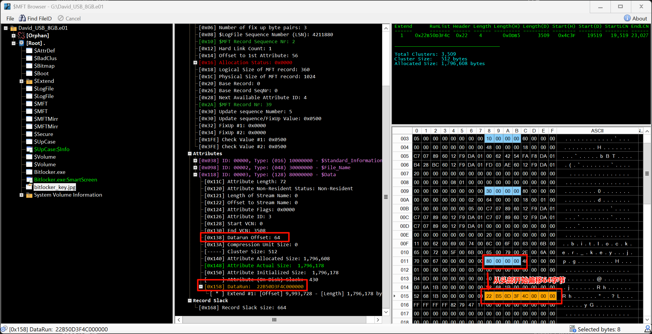This screenshot has width=652, height=334.
Task: Expand the Allocation Status 0x16 entry
Action: point(195,62)
